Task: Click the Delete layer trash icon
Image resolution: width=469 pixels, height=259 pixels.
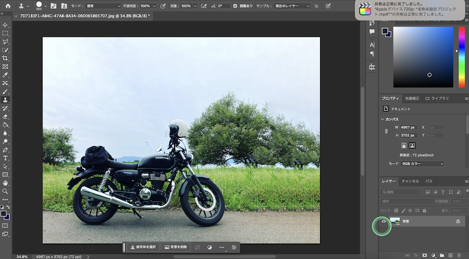Action: (459, 255)
